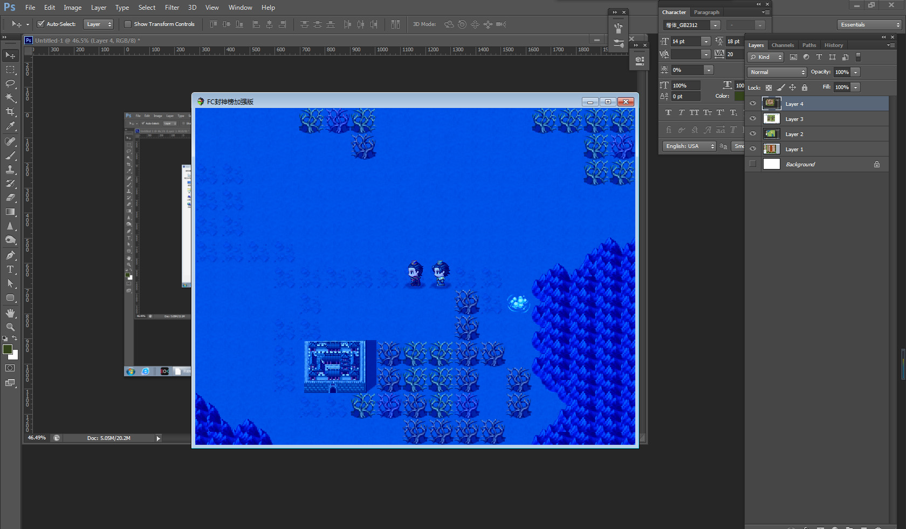
Task: Switch to the Paragraph tab
Action: (x=706, y=12)
